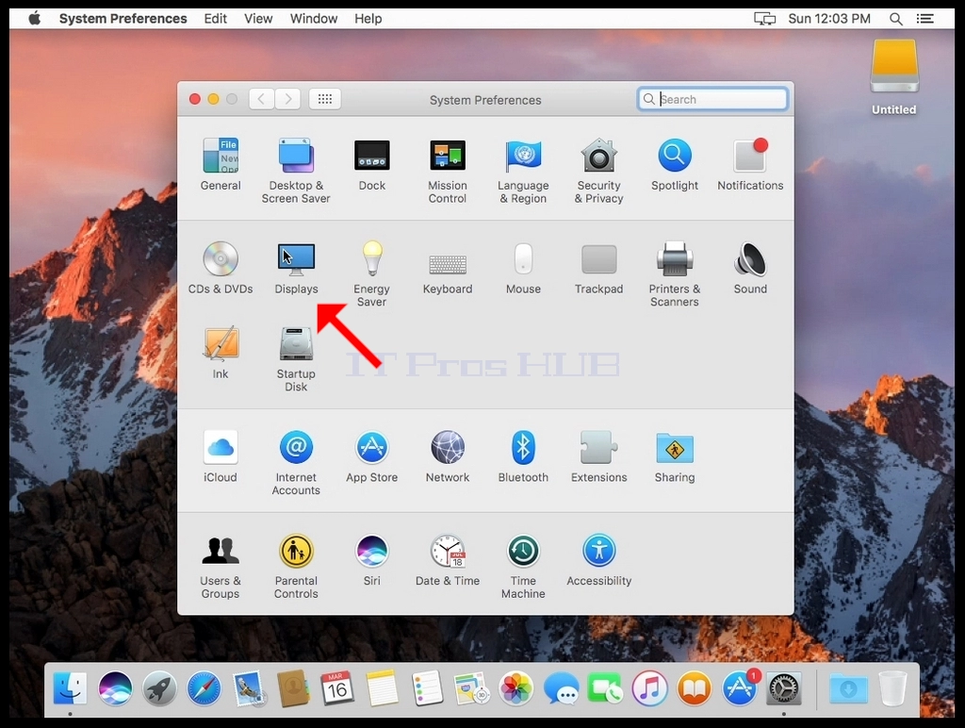Open Startup Disk preferences
This screenshot has height=728, width=965.
tap(296, 343)
